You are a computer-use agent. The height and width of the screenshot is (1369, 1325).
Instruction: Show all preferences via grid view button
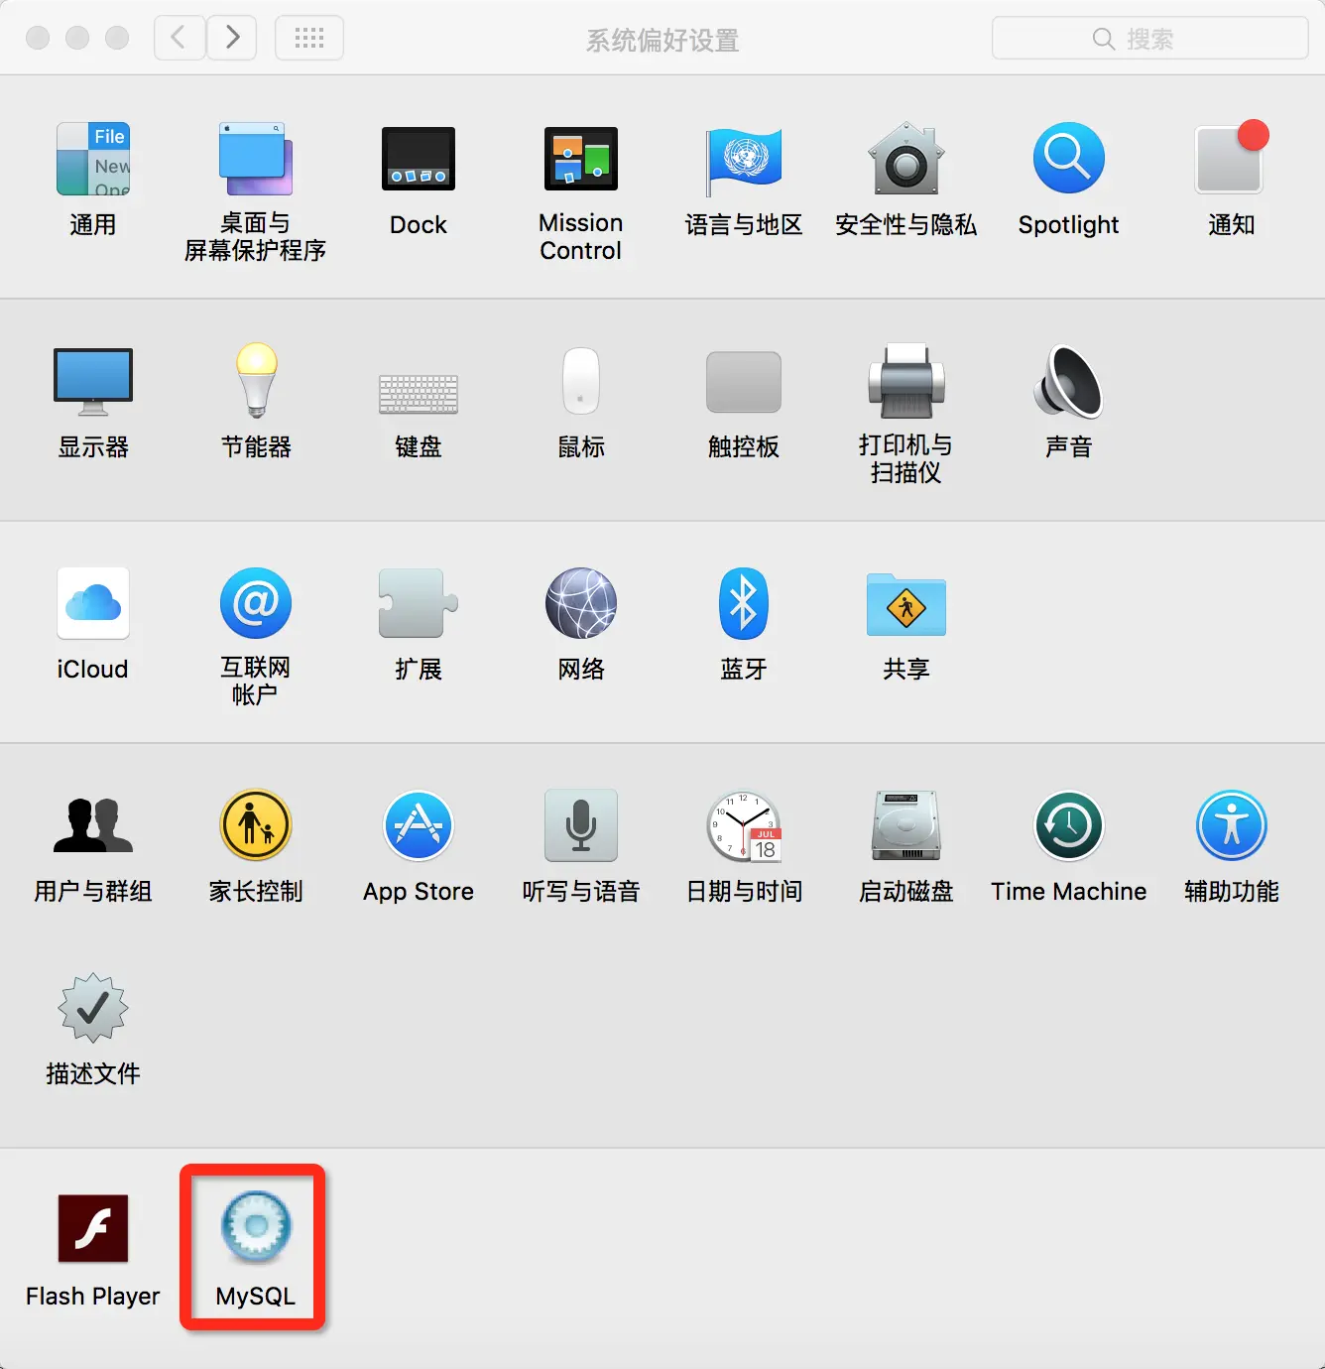coord(308,38)
